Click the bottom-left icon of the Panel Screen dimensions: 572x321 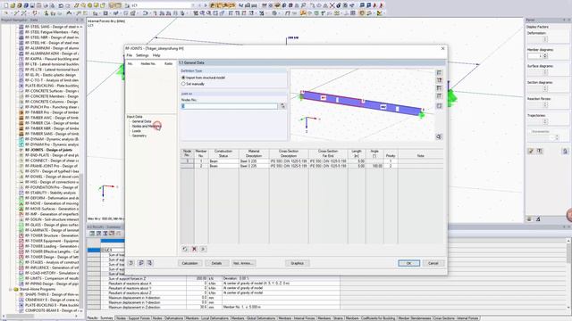point(529,218)
